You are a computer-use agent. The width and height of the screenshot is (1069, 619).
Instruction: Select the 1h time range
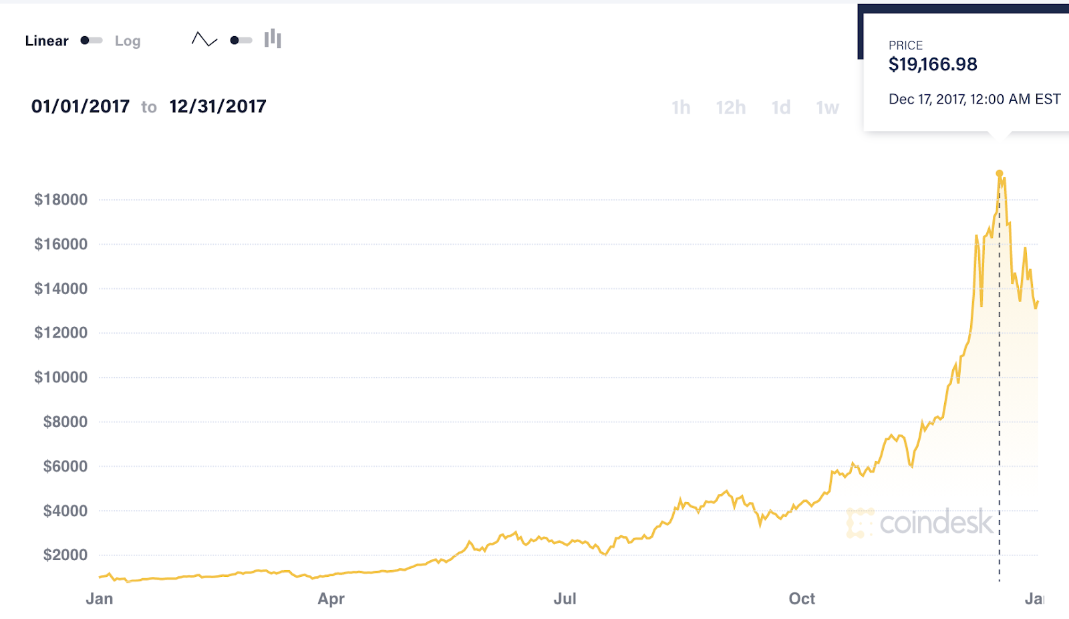pyautogui.click(x=681, y=107)
